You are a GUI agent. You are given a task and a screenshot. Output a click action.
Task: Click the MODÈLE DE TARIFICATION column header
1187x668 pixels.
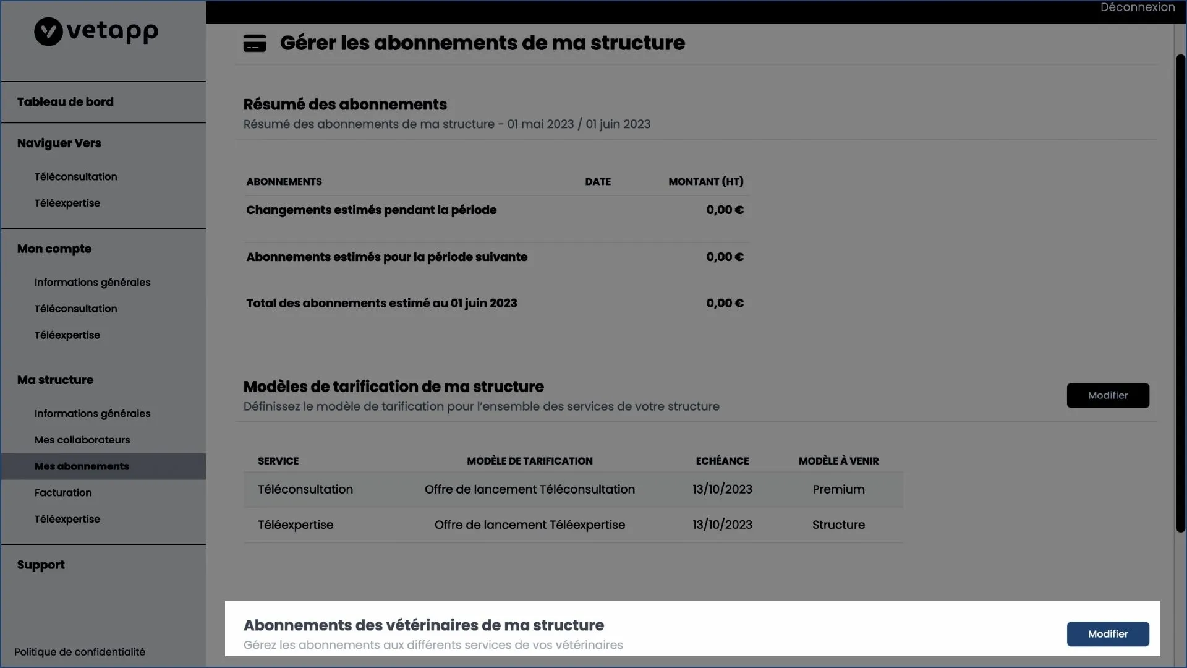coord(530,461)
